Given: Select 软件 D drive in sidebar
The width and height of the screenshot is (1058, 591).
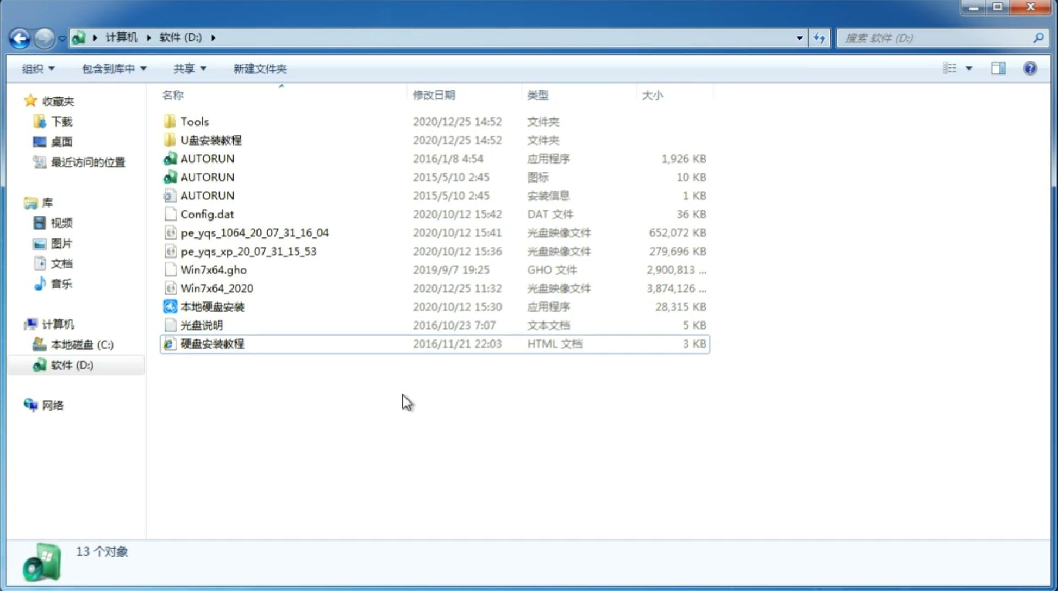Looking at the screenshot, I should [71, 364].
